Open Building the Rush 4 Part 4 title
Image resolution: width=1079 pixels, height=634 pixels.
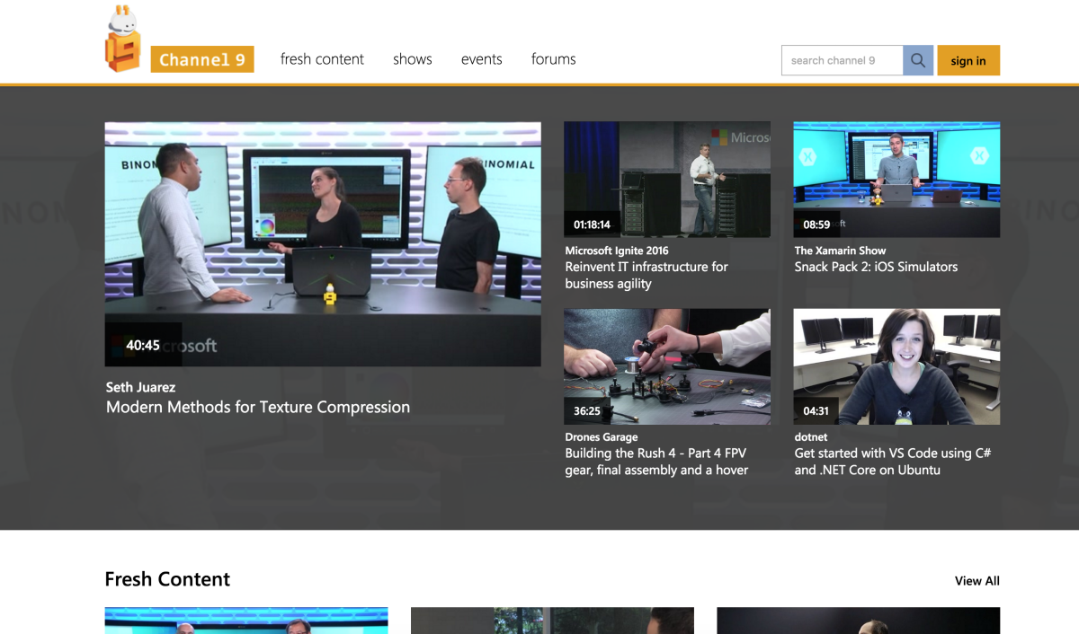pyautogui.click(x=656, y=462)
